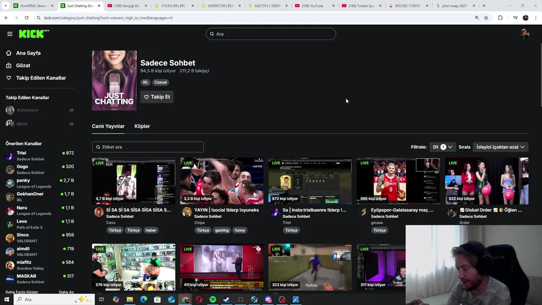Open the Sinco recommended channel
The width and height of the screenshot is (542, 305).
[x=40, y=238]
